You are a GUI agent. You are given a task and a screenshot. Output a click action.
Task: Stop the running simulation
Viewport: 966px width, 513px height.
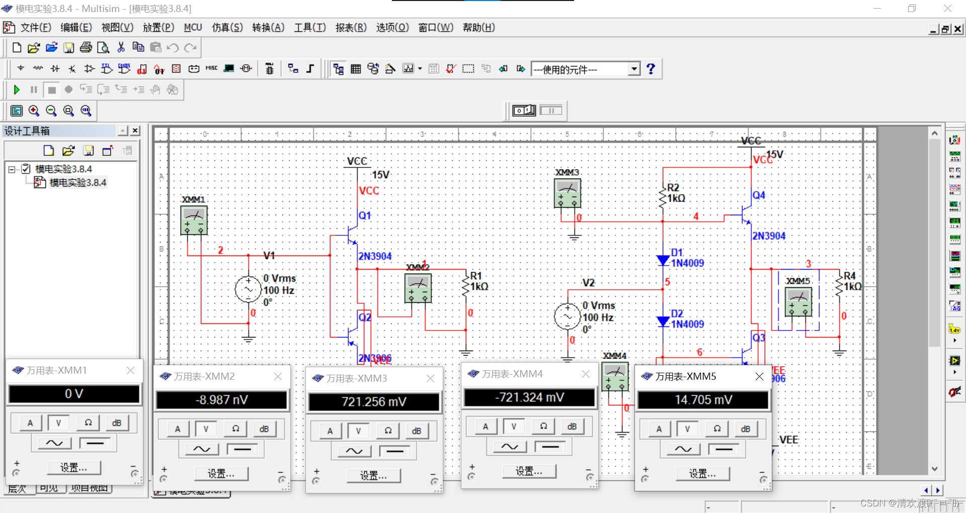[51, 90]
